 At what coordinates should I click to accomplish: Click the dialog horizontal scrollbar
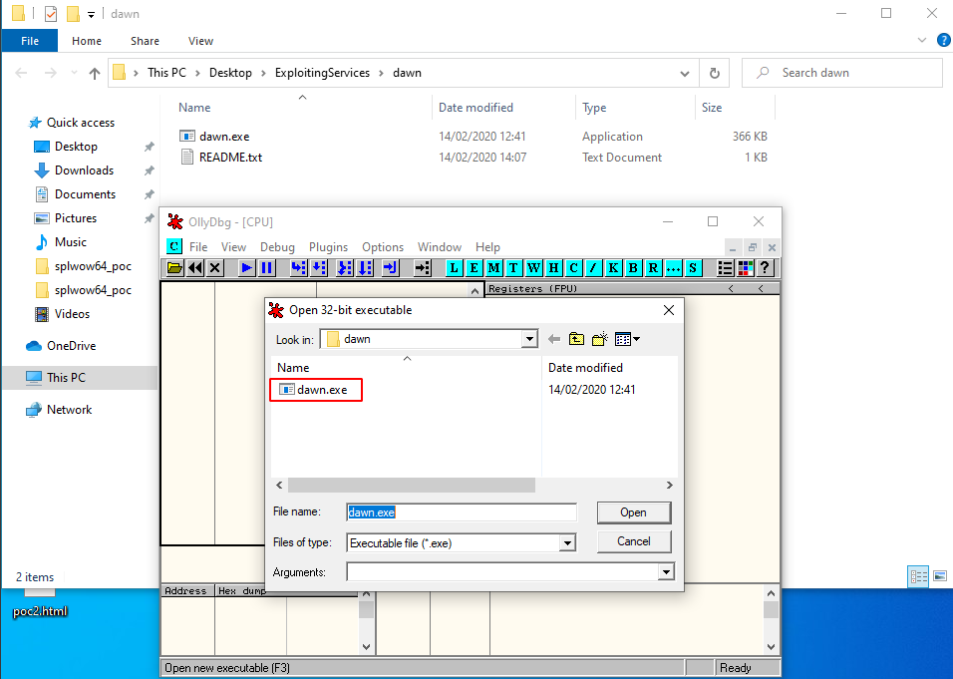coord(412,486)
